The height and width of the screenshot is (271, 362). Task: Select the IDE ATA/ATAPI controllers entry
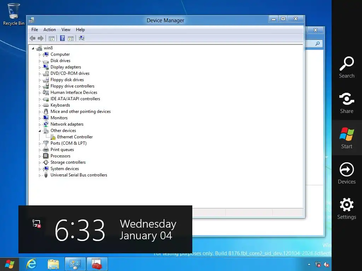coord(75,99)
